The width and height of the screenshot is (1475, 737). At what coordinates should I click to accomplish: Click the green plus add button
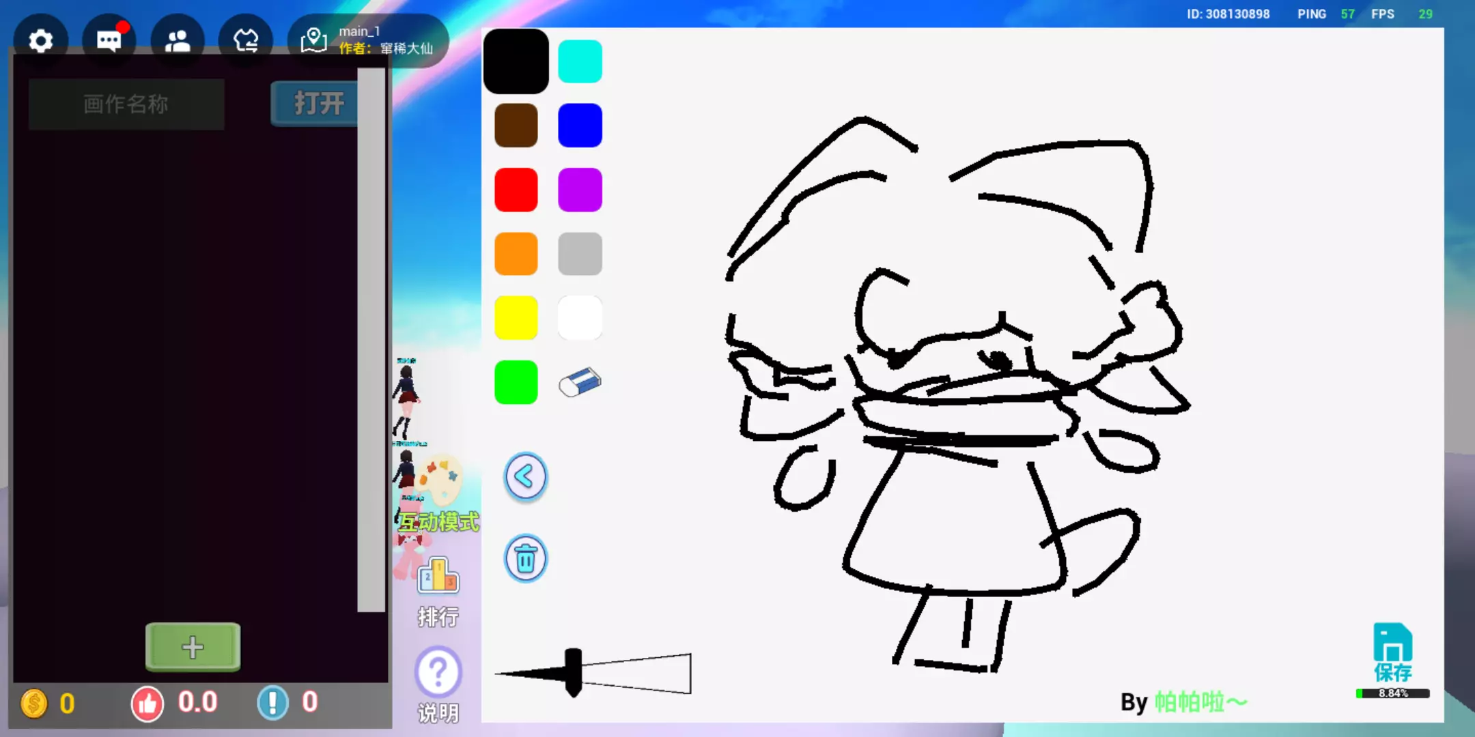tap(193, 646)
